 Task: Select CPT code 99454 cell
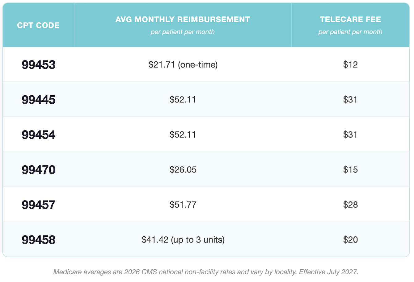39,135
